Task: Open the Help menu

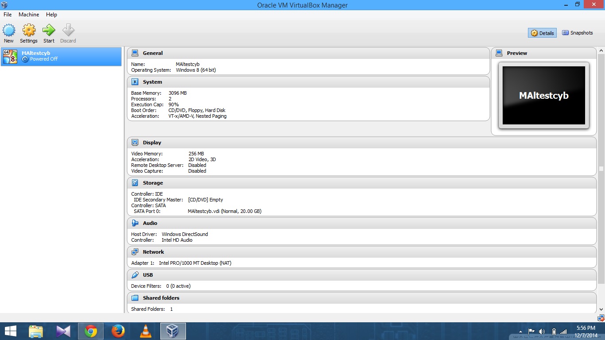Action: (x=52, y=15)
